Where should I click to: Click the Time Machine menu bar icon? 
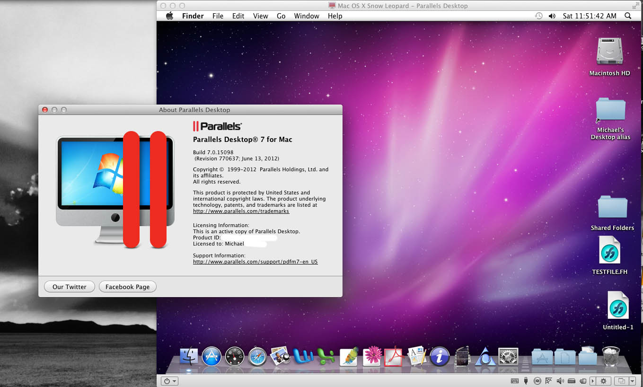(538, 16)
